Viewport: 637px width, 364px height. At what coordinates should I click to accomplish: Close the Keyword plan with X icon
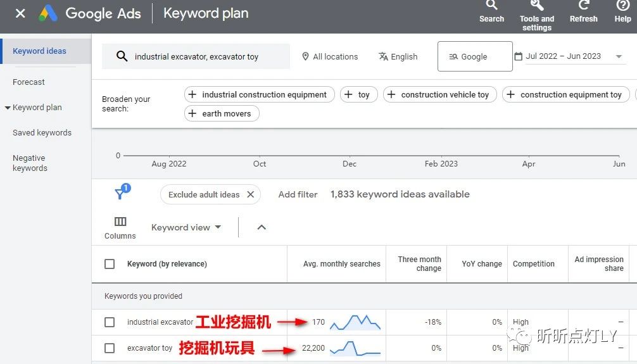[x=20, y=13]
